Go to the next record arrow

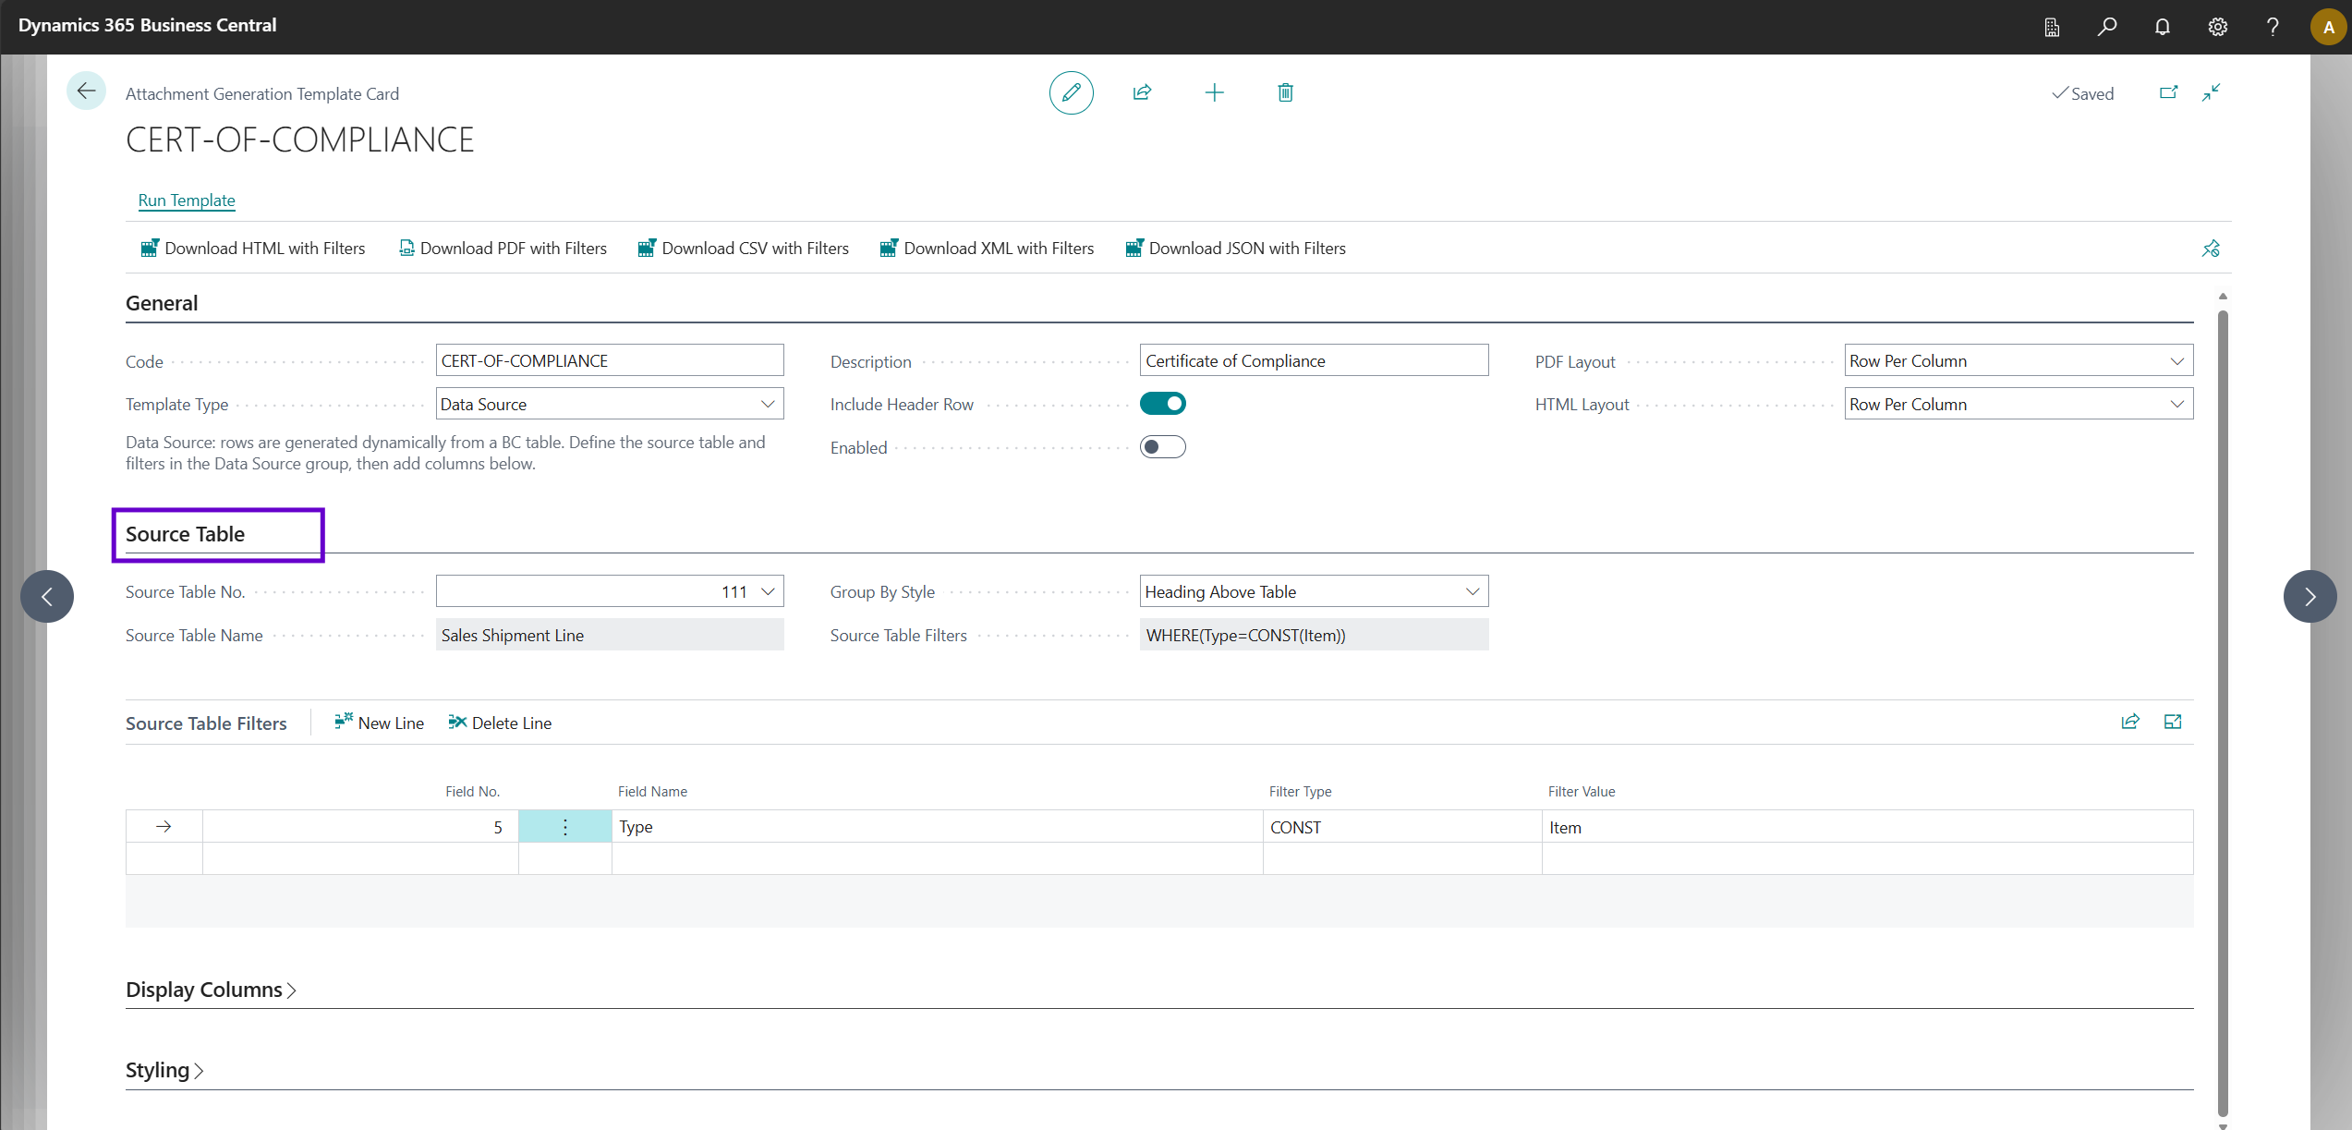coord(2310,596)
